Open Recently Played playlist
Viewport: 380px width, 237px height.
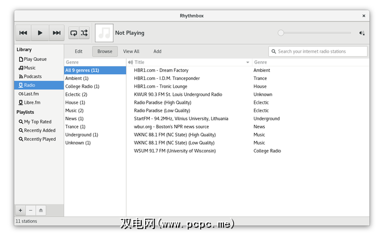[39, 139]
